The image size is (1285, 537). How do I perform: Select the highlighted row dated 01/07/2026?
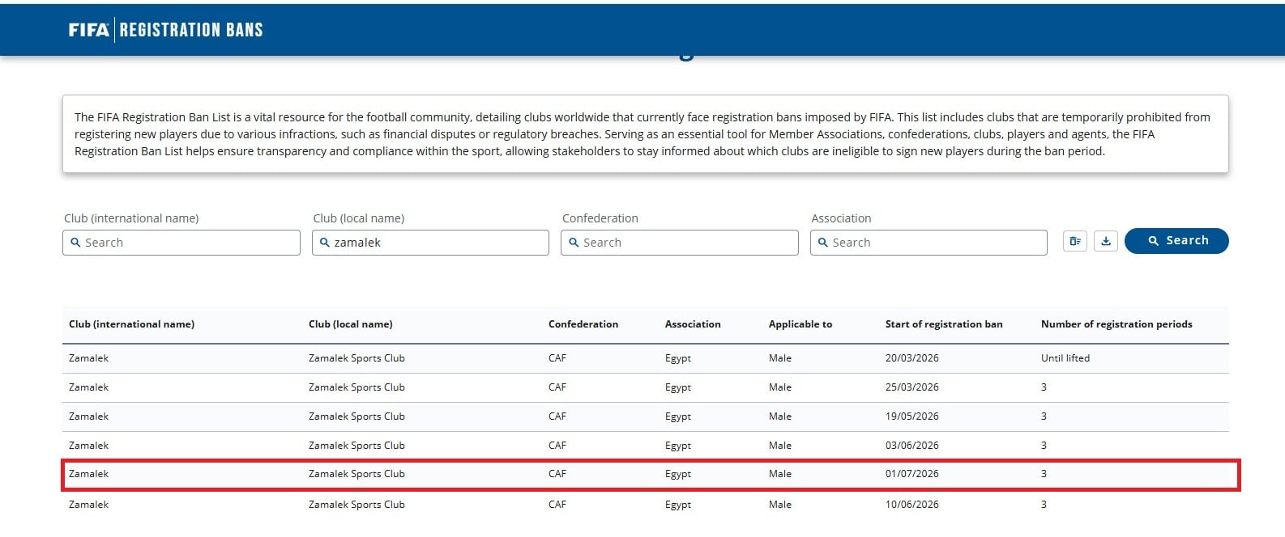(x=651, y=475)
